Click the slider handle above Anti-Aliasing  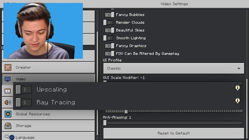click(x=126, y=111)
